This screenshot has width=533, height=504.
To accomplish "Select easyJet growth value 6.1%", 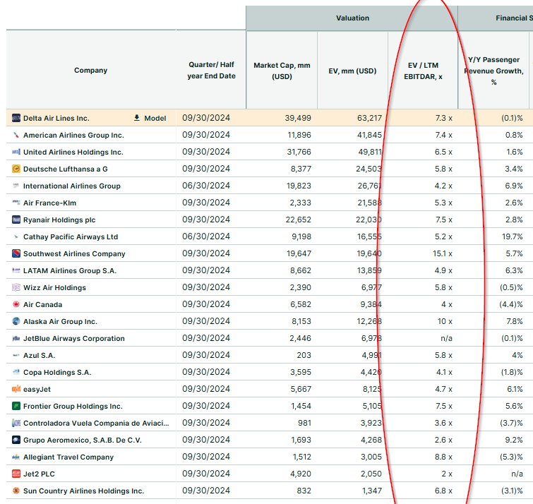I will point(515,389).
